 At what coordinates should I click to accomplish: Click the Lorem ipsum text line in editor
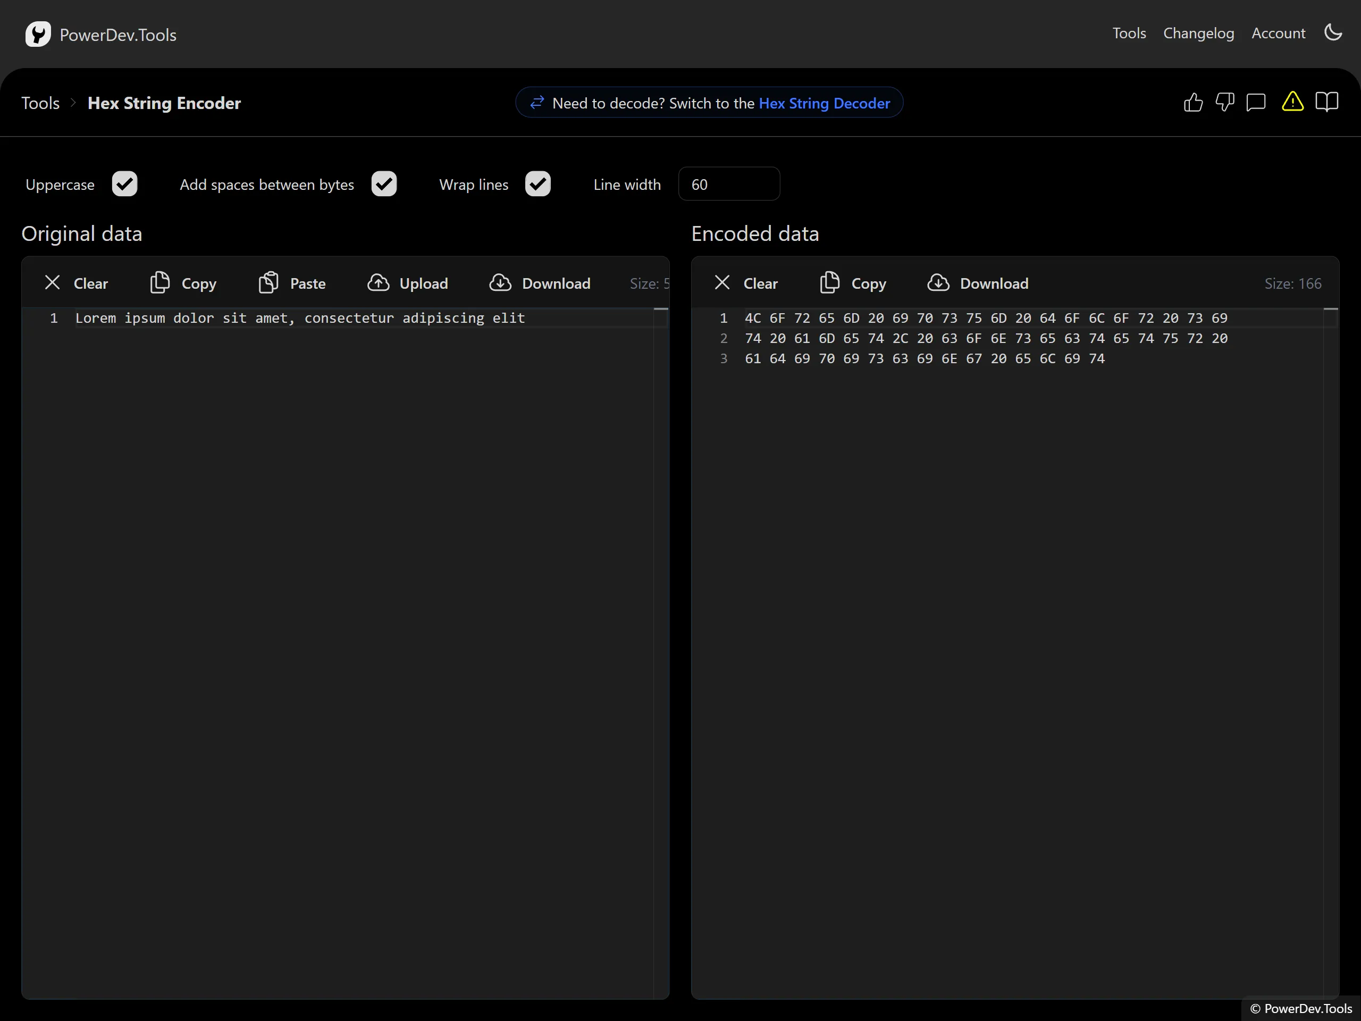coord(300,318)
